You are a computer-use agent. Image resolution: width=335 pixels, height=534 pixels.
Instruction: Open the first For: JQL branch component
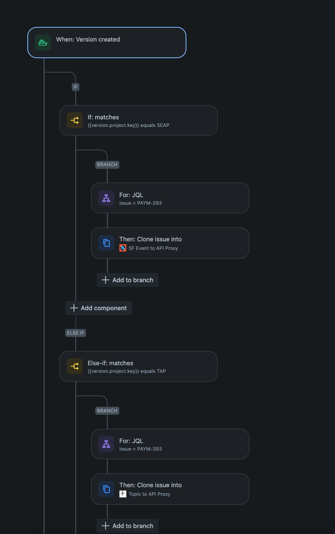[170, 198]
